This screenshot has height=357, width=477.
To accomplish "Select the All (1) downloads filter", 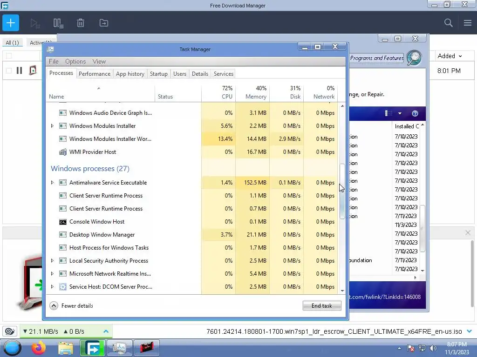I will (x=12, y=42).
